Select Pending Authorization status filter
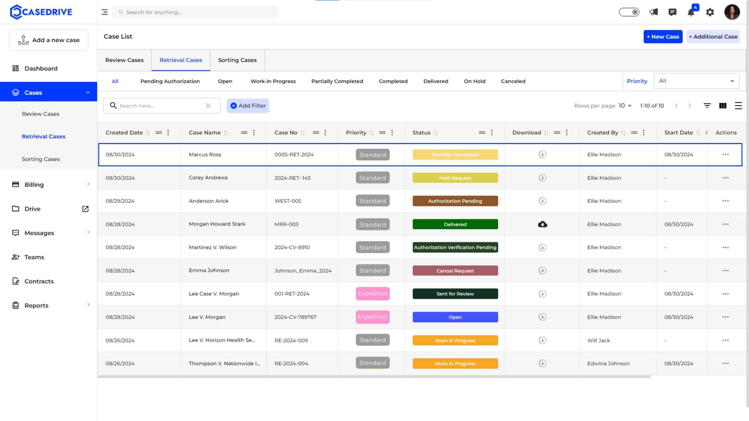Viewport: 749px width, 421px height. (x=170, y=81)
